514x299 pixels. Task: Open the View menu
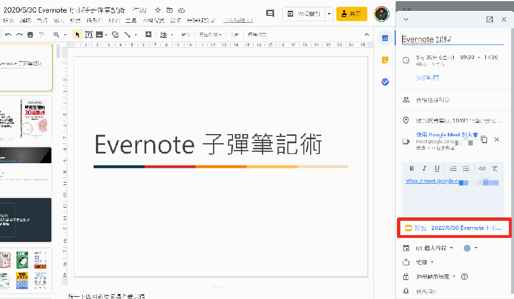[42, 21]
